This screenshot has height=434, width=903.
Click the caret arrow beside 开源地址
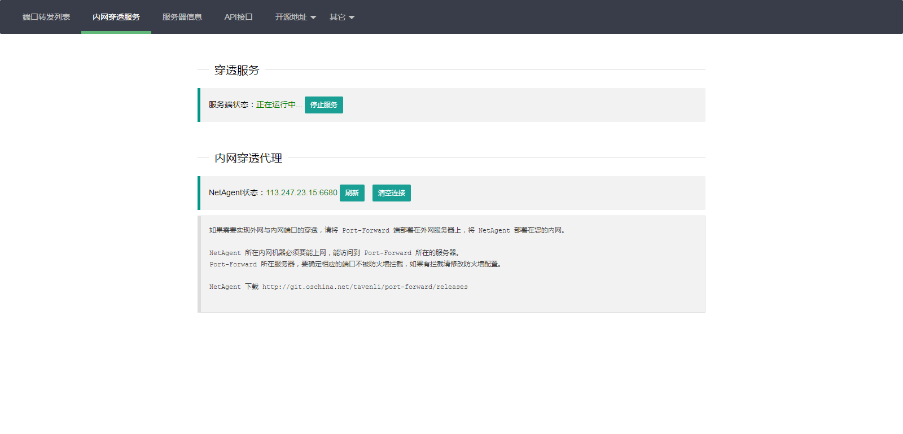313,17
